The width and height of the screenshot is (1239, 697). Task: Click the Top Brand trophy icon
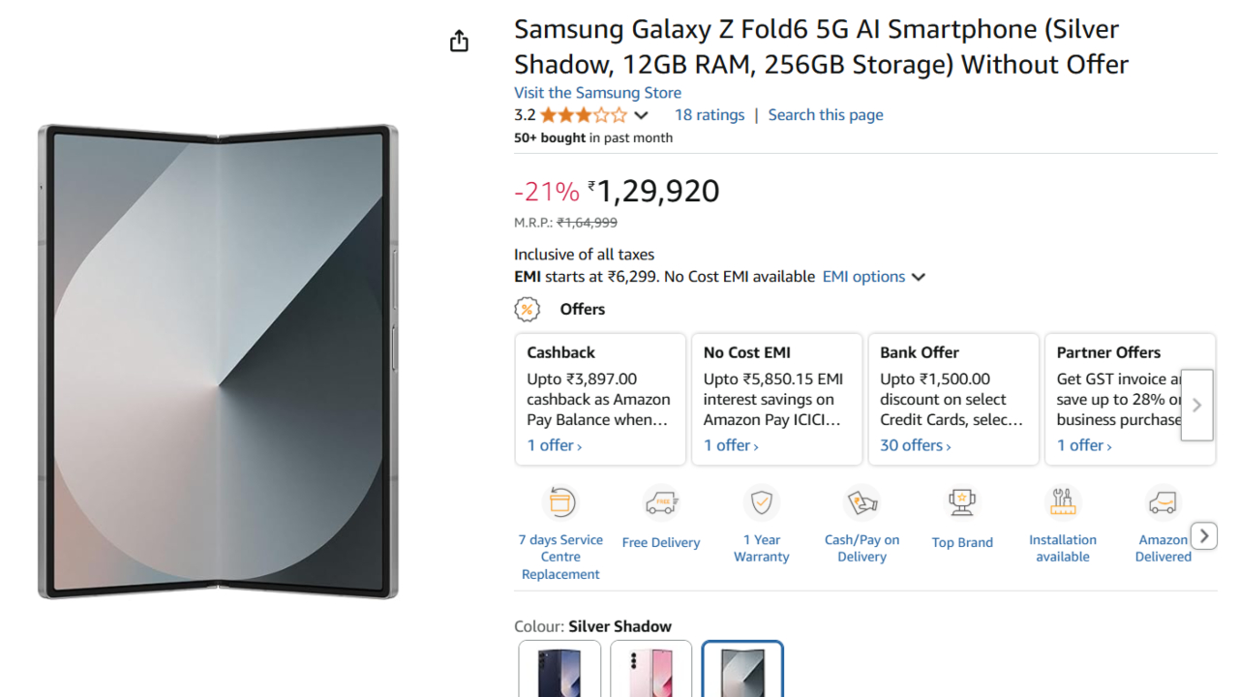point(962,503)
